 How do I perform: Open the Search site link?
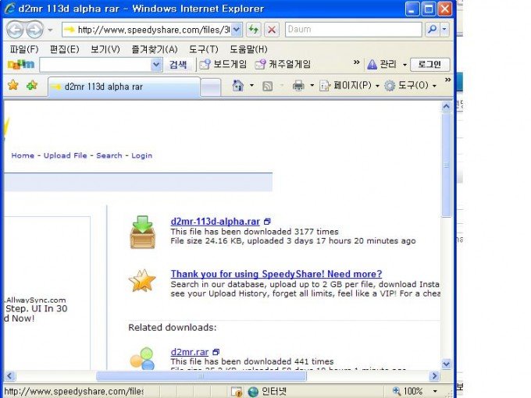(109, 155)
